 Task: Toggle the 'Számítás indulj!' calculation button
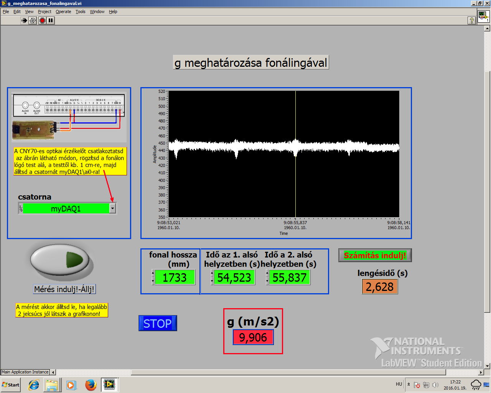[375, 256]
